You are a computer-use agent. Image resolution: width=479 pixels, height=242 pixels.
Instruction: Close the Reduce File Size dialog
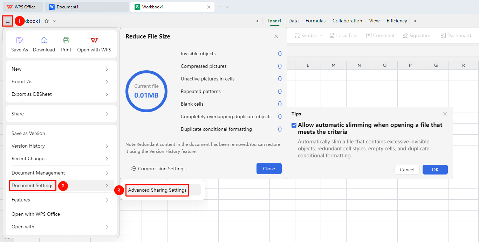click(276, 36)
